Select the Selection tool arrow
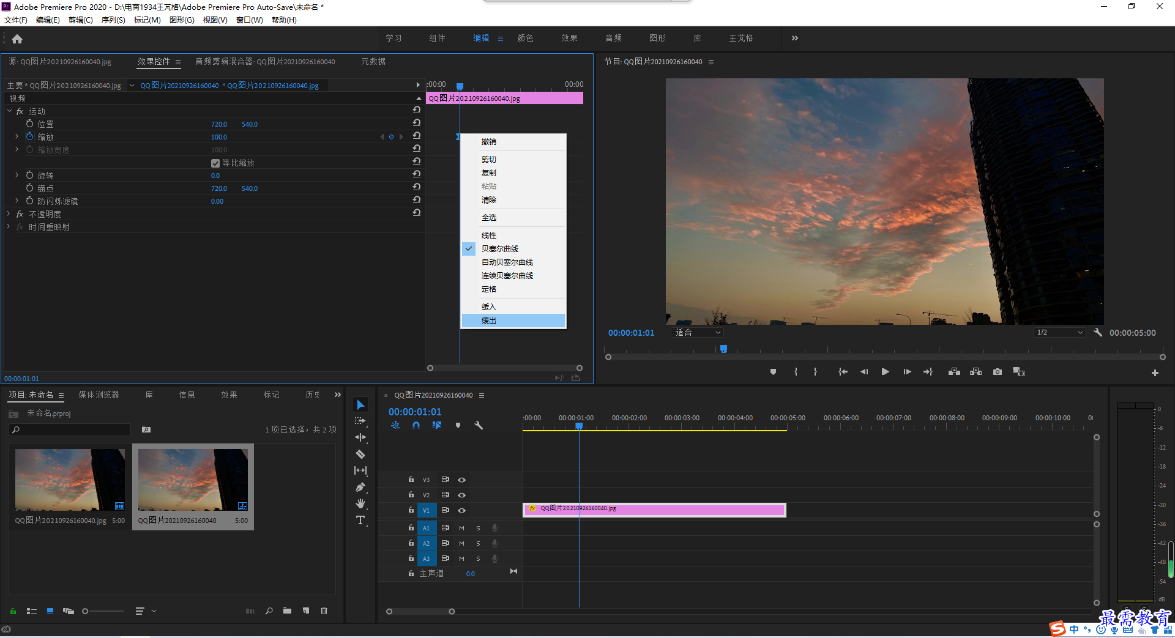This screenshot has width=1175, height=638. point(360,405)
